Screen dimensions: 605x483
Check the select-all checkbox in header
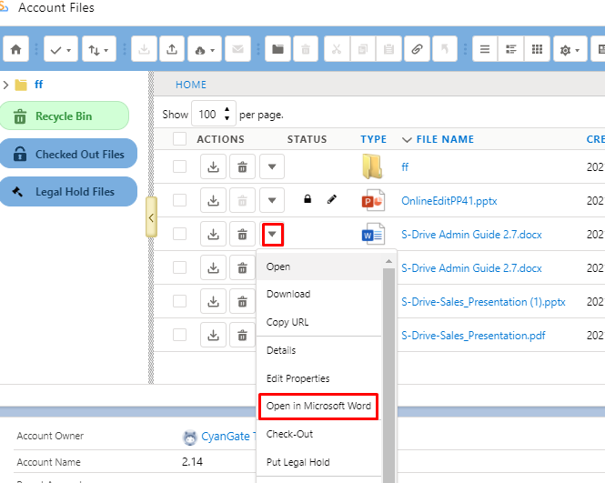[180, 139]
